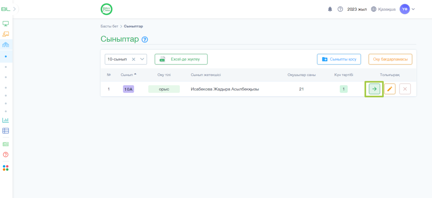This screenshot has height=198, width=432.
Task: Click the notification bell icon
Action: [x=330, y=9]
